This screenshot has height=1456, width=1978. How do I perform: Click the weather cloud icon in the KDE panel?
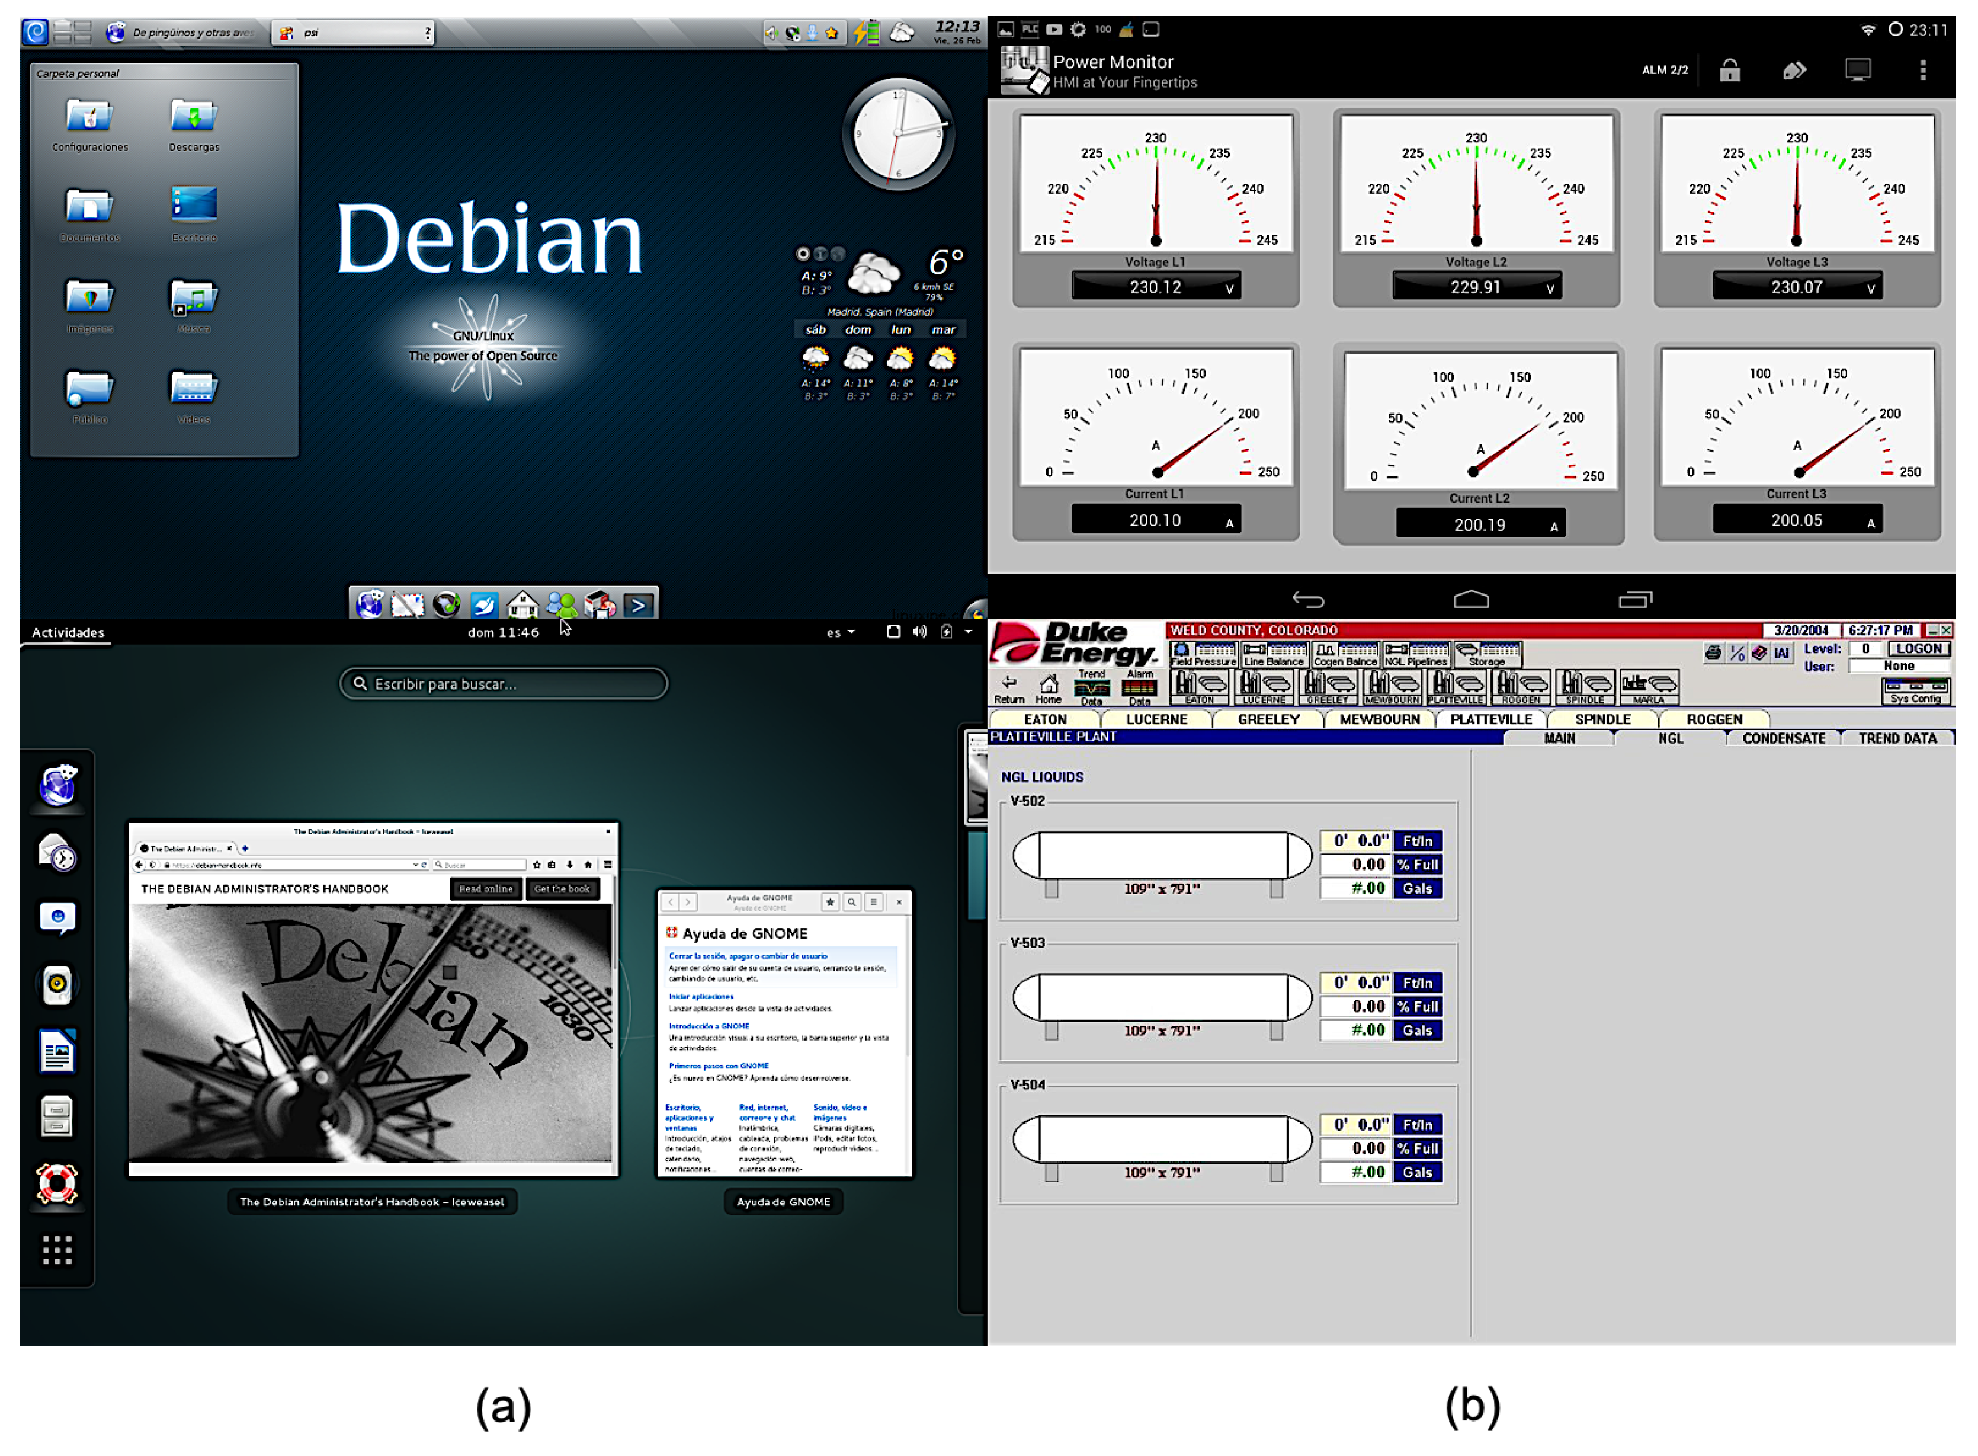click(902, 33)
